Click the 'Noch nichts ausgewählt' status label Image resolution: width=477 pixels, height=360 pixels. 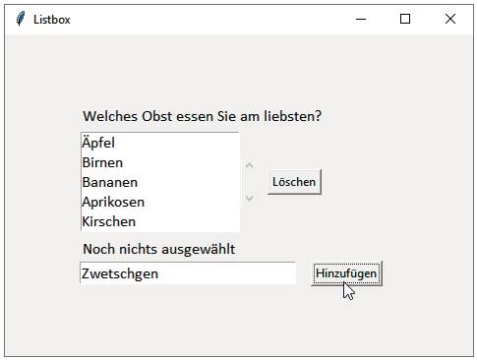point(159,249)
